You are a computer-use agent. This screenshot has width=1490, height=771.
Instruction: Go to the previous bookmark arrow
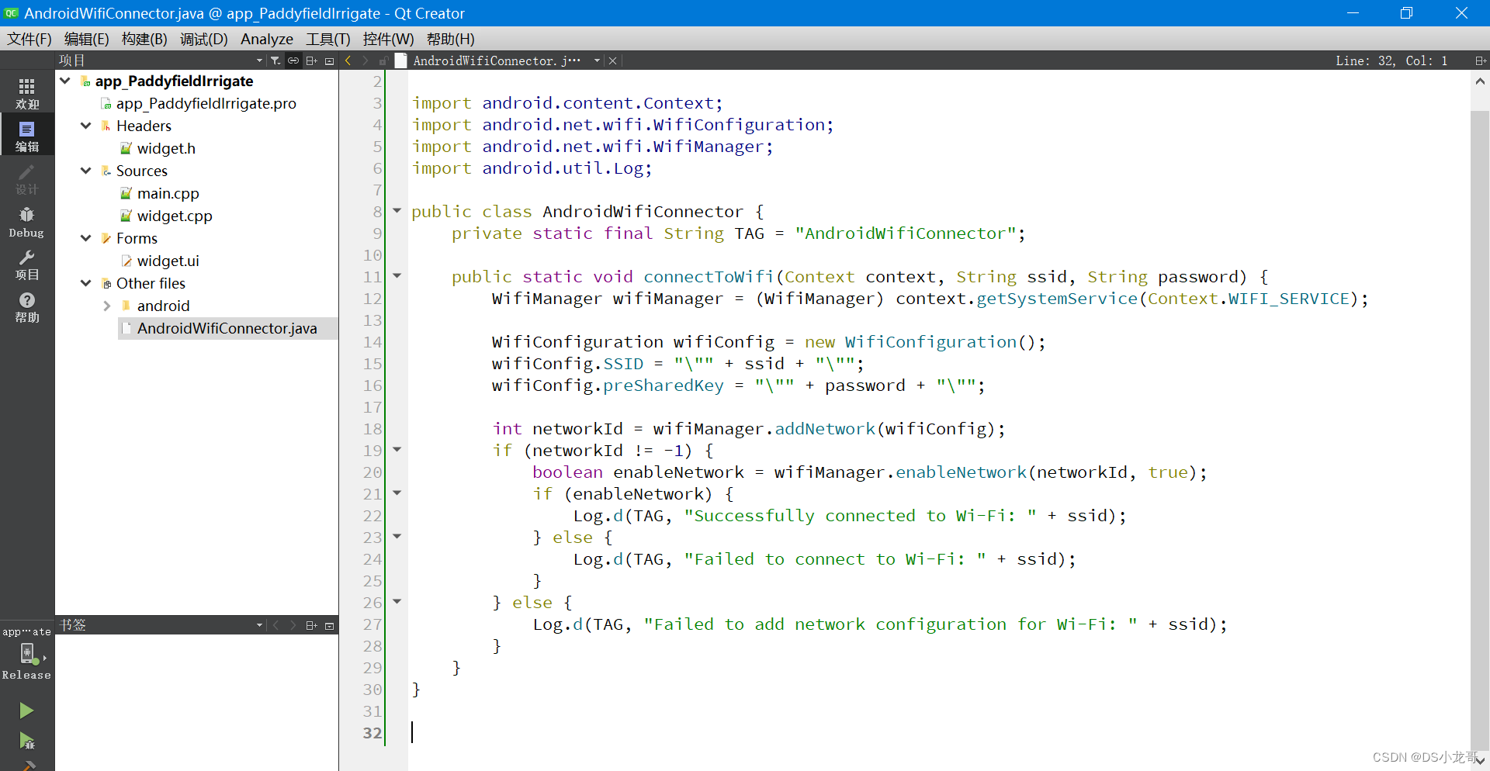tap(275, 625)
